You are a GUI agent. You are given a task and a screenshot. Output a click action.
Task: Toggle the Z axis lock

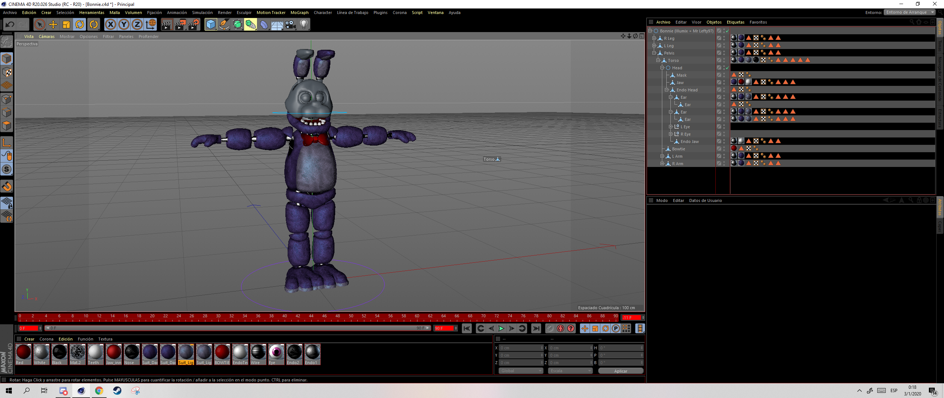pos(137,25)
